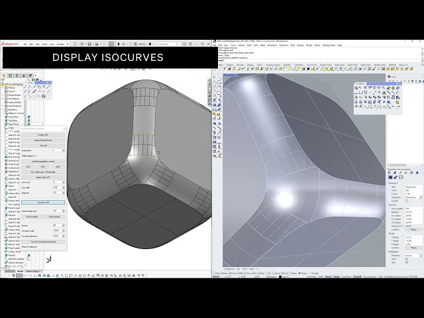Open the Render menu in Rhino
424x318 pixels.
click(x=309, y=45)
